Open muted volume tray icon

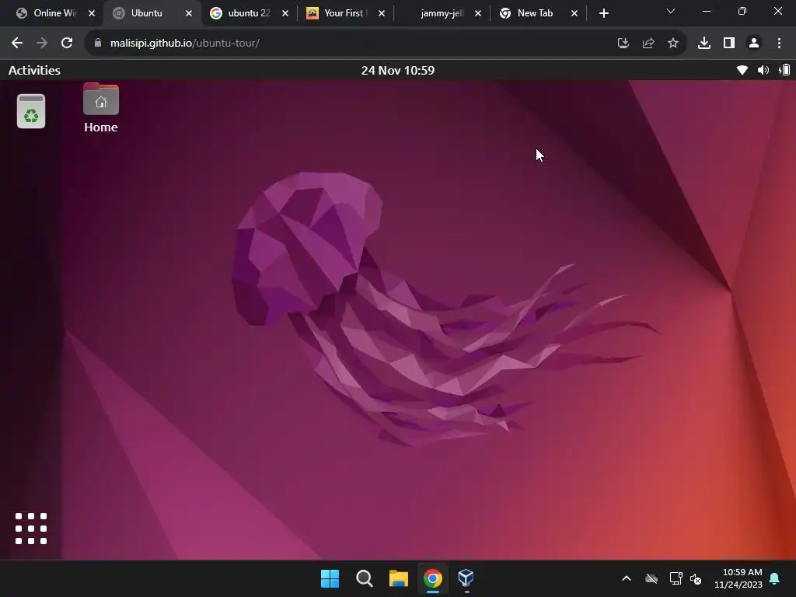click(x=696, y=578)
